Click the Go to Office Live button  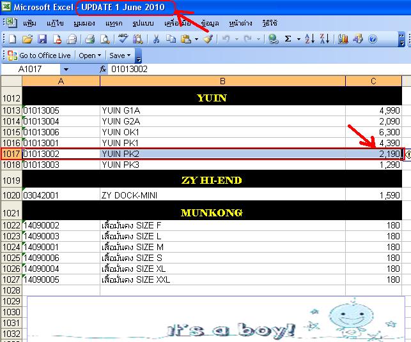tap(40, 56)
